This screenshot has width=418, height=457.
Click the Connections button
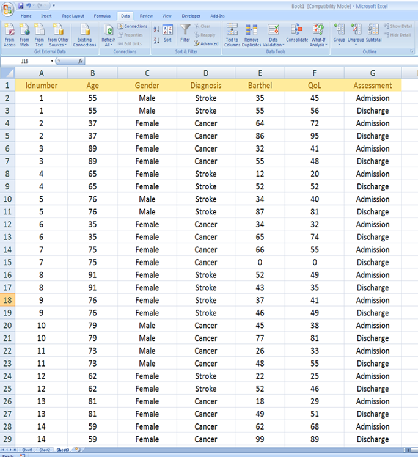coord(133,26)
